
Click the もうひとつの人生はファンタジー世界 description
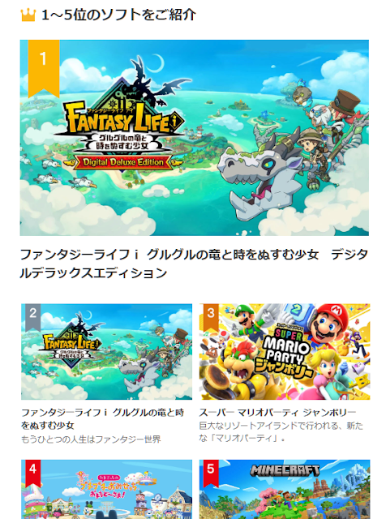tap(91, 440)
